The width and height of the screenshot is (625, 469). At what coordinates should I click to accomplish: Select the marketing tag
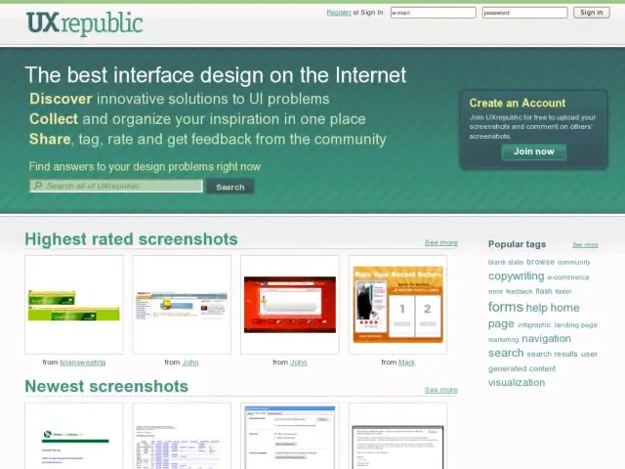pyautogui.click(x=504, y=340)
